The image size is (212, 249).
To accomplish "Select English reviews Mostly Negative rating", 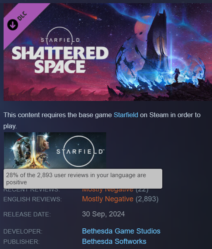I will click(108, 199).
